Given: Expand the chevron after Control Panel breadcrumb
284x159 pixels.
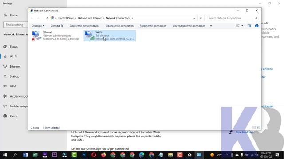Looking at the screenshot, I should (76, 18).
